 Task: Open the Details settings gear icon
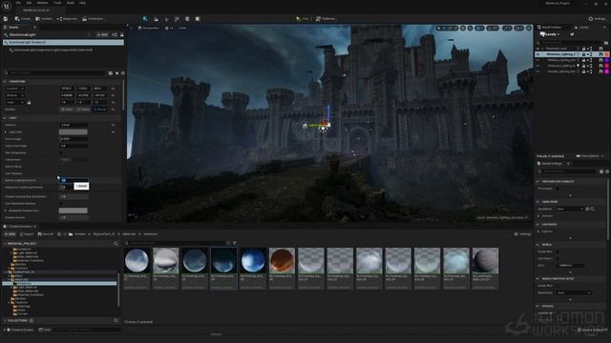123,73
